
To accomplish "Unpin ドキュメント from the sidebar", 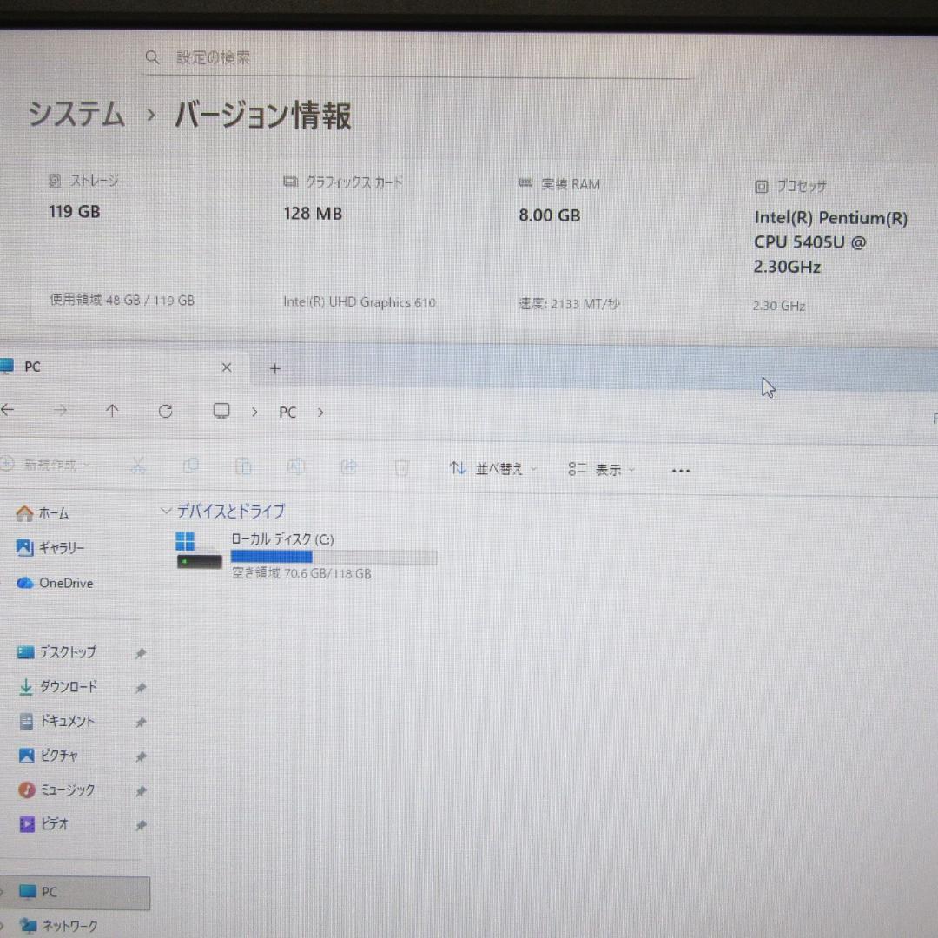I will coord(140,722).
